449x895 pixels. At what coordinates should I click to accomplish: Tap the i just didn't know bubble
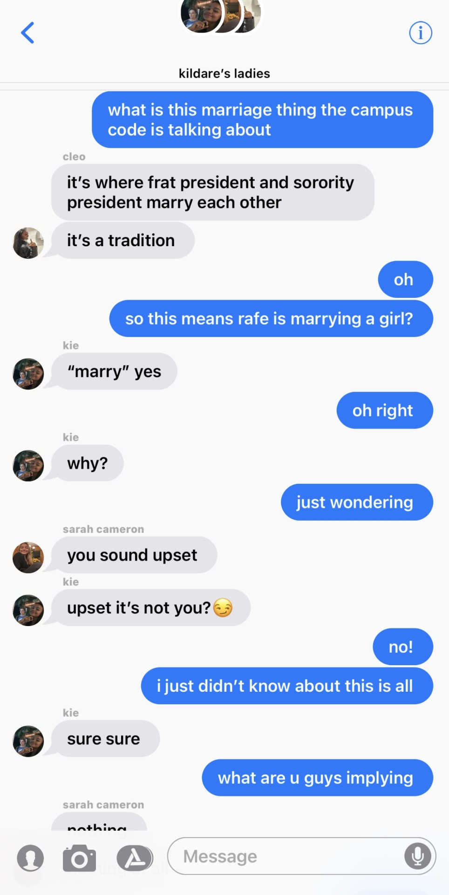pyautogui.click(x=287, y=686)
